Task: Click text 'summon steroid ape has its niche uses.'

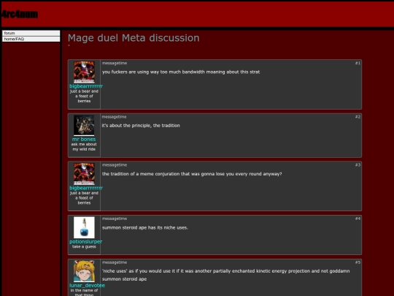Action: pos(145,228)
